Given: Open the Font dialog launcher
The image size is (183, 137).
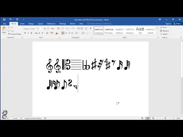Looking at the screenshot, I should tap(59, 38).
